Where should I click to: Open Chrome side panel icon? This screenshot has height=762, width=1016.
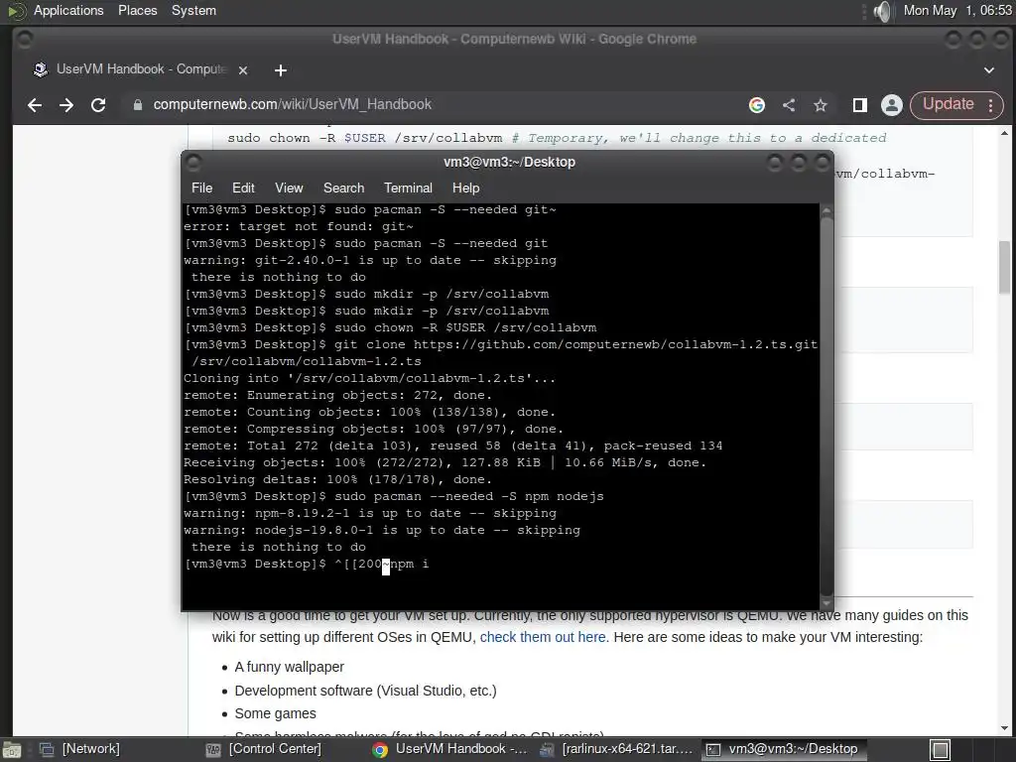860,105
